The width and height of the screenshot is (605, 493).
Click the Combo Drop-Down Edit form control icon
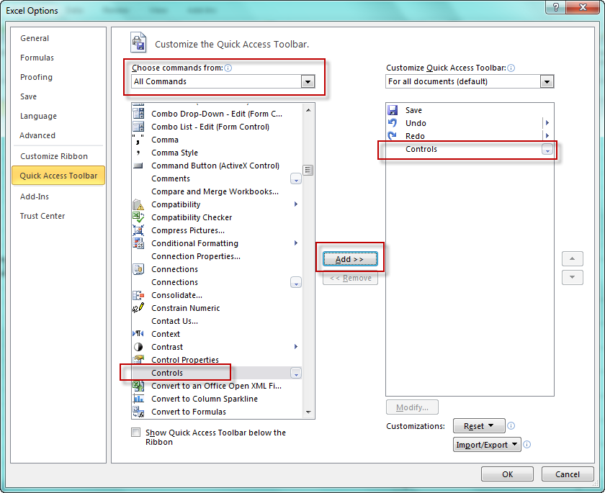138,113
